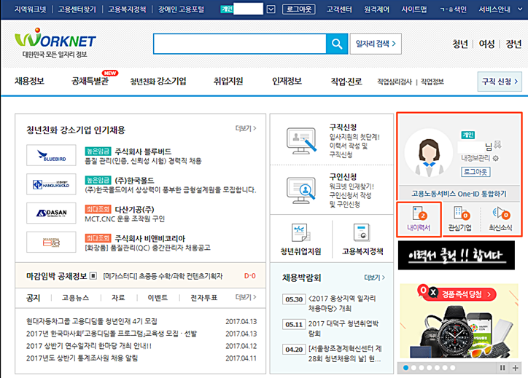Expand 서비스안내 dropdown

click(520, 9)
